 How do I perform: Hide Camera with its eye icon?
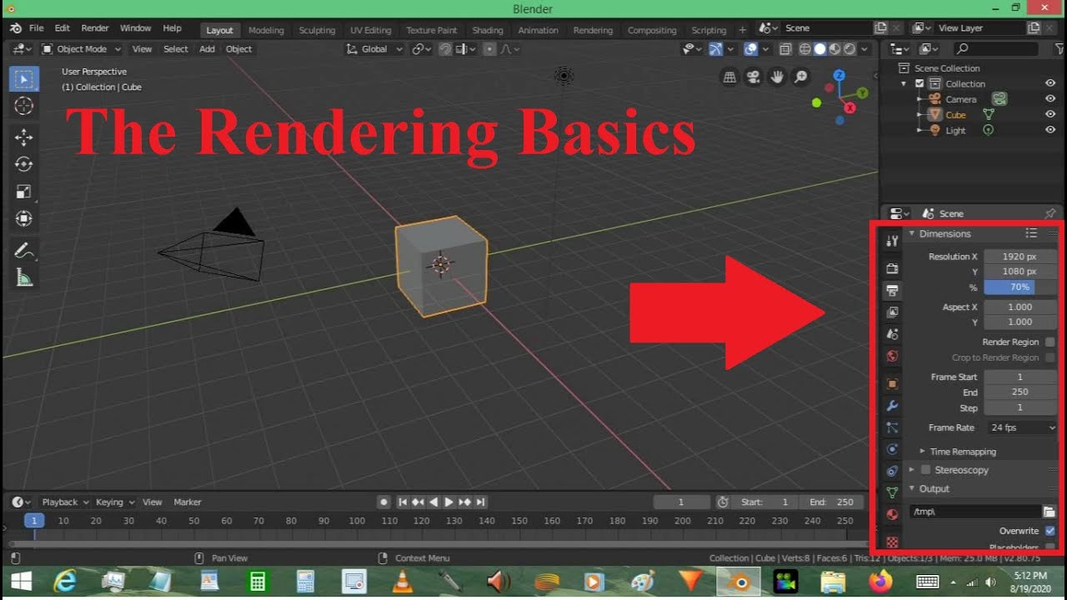[1050, 99]
